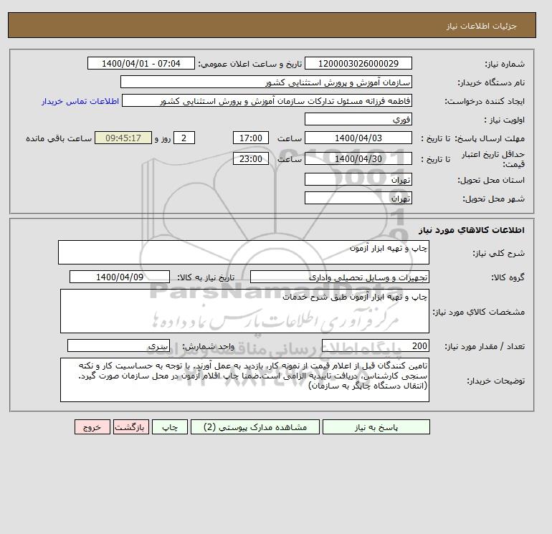The image size is (552, 534).
Task: Click the label 'ساعت باقی مانده'
Action: point(59,138)
